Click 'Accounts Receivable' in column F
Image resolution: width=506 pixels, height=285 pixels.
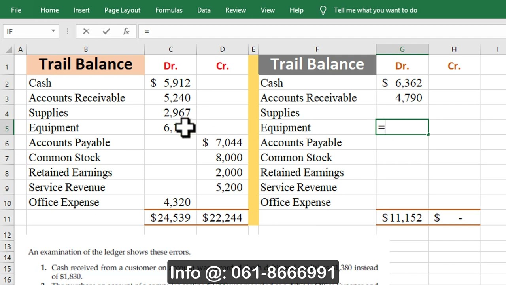pos(308,98)
